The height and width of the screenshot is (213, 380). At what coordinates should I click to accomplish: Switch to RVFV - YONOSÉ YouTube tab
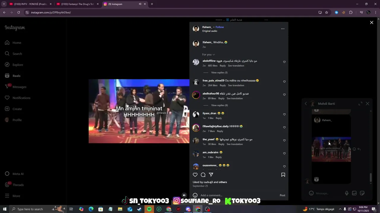(31, 4)
